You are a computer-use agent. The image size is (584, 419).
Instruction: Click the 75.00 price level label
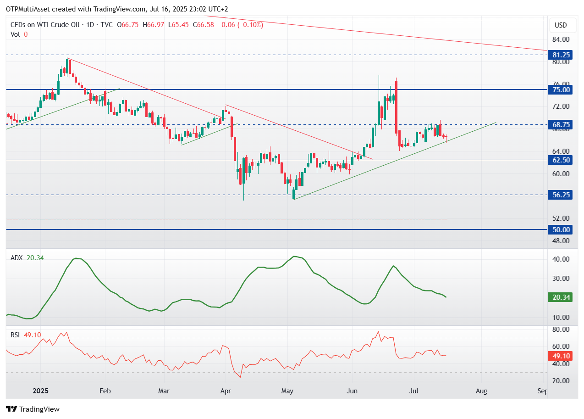pyautogui.click(x=561, y=89)
